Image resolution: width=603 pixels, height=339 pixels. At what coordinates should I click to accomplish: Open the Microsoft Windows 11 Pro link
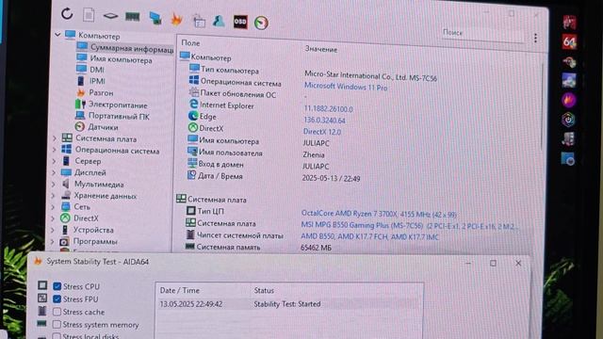point(346,87)
